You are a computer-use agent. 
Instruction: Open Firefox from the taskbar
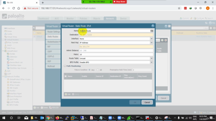(59, 118)
